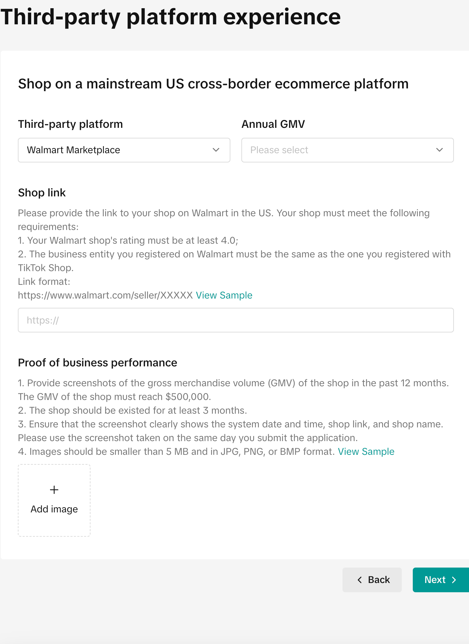Click the 'Shop link' section heading
The width and height of the screenshot is (469, 644).
click(x=41, y=193)
